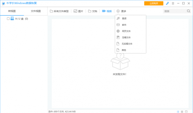Click the search magnifier icon
Image resolution: width=193 pixels, height=113 pixels.
click(189, 11)
